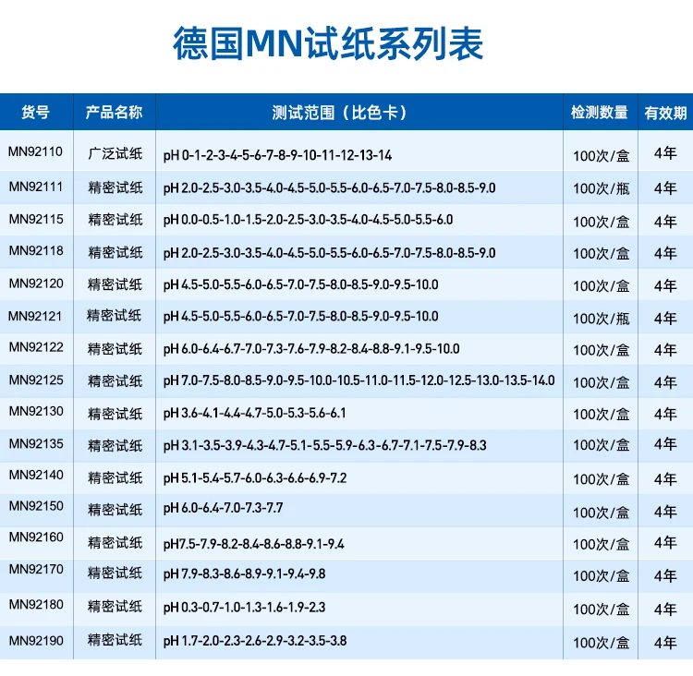The width and height of the screenshot is (693, 676).
Task: Click product number MN92115
Action: pyautogui.click(x=36, y=219)
